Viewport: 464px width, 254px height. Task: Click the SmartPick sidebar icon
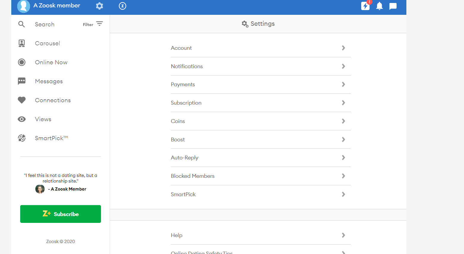[22, 138]
